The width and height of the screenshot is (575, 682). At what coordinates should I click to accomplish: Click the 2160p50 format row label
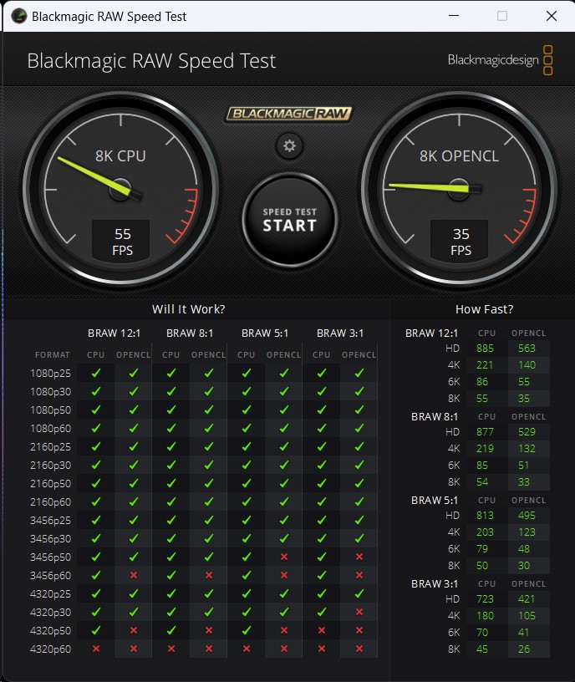click(x=50, y=484)
